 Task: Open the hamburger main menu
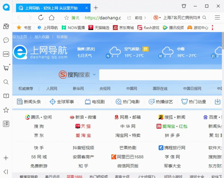[x=217, y=18]
